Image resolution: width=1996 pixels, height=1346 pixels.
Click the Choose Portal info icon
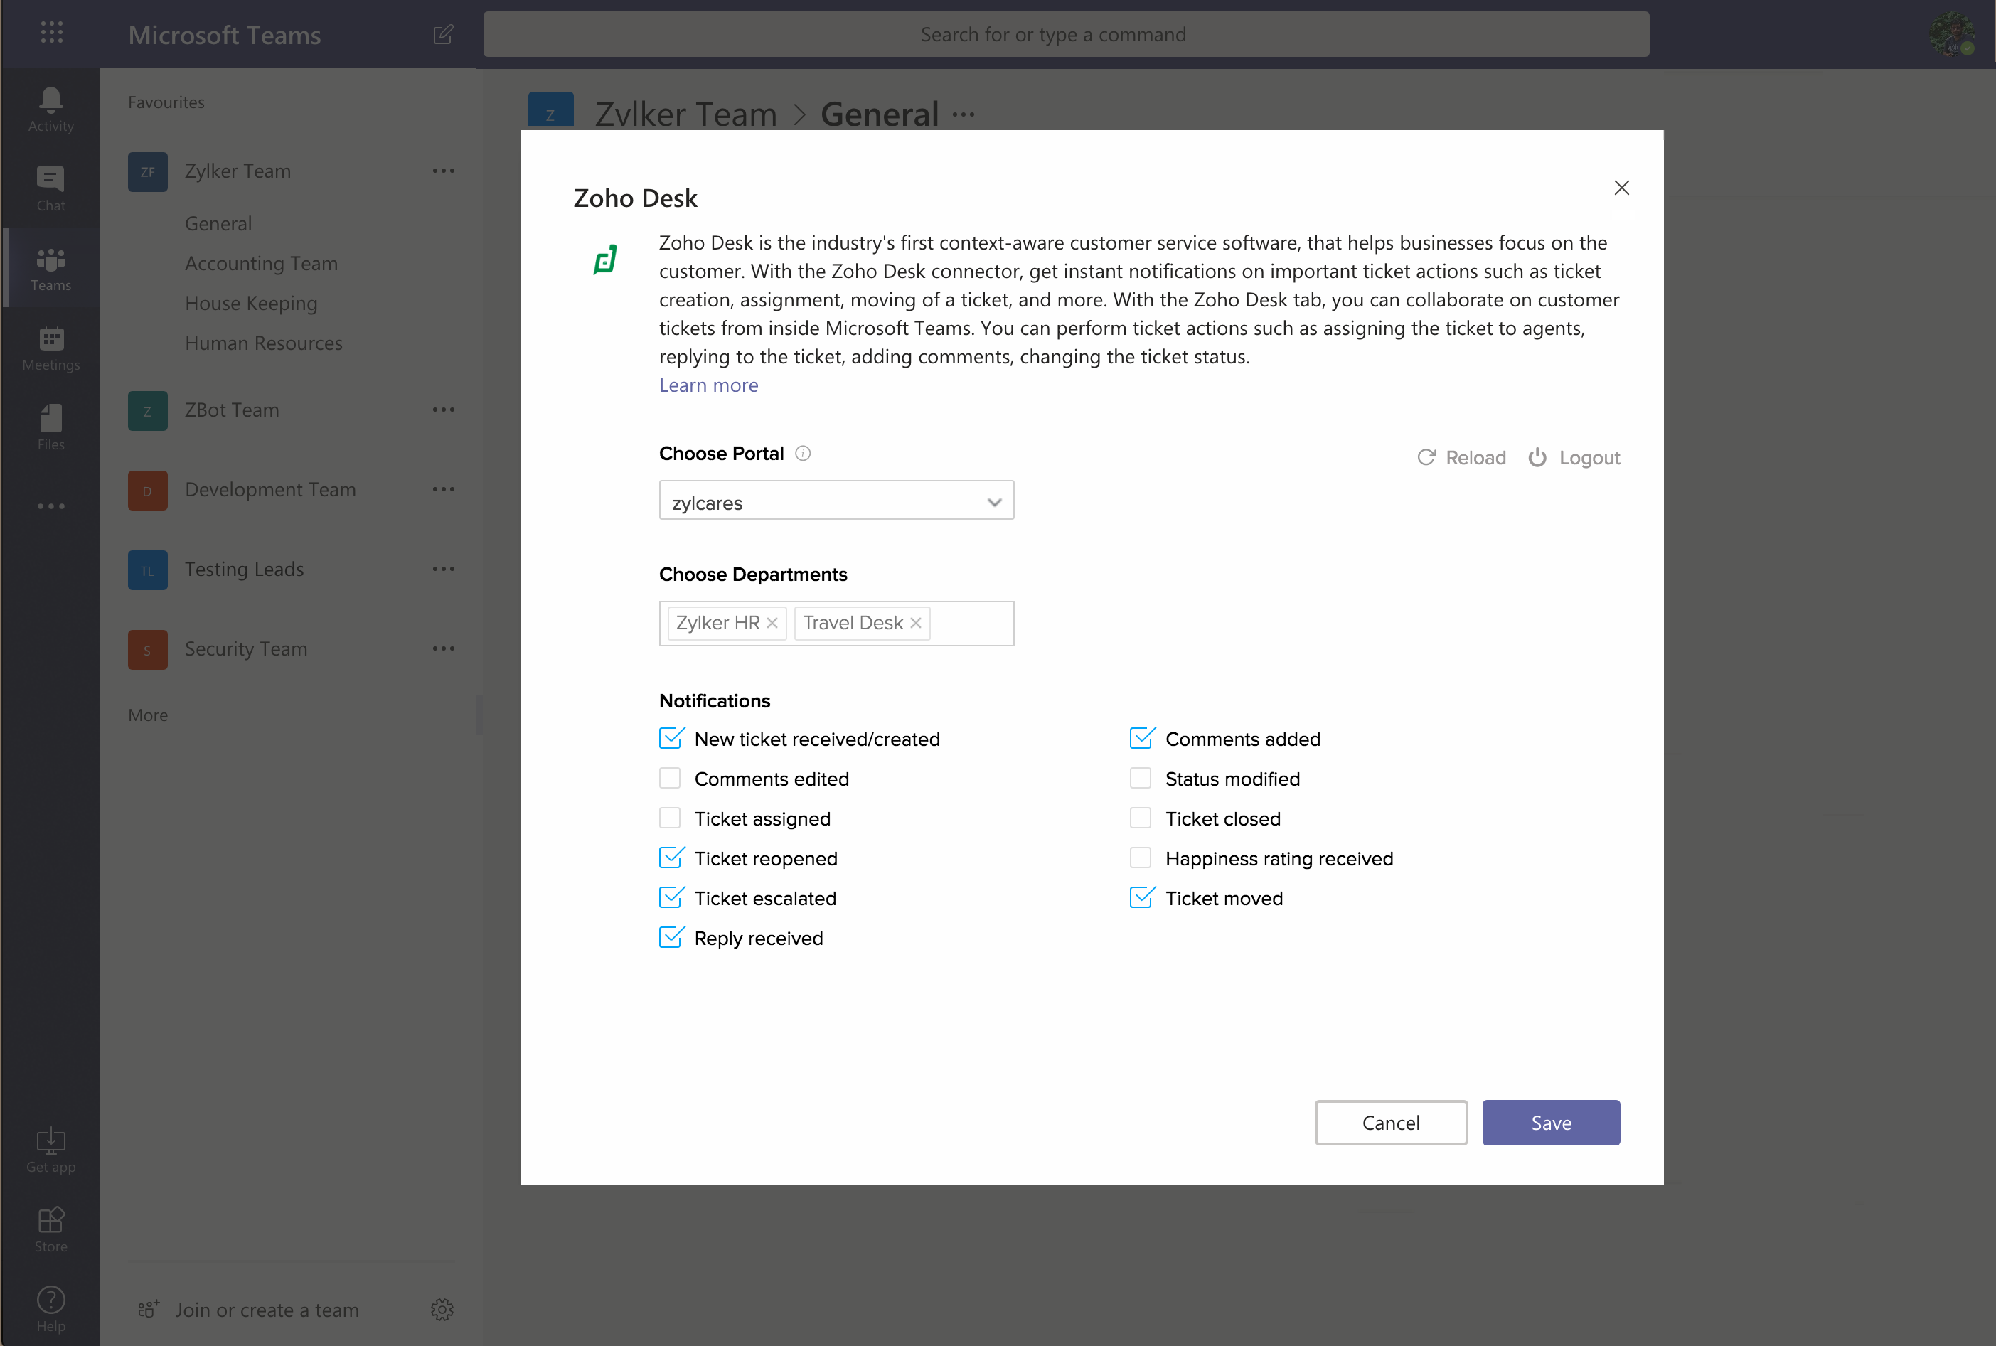pyautogui.click(x=803, y=453)
